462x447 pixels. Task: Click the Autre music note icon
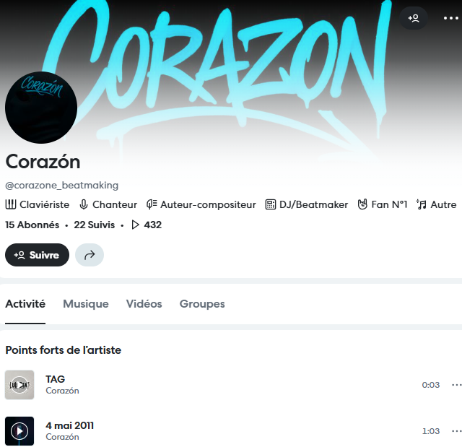422,204
